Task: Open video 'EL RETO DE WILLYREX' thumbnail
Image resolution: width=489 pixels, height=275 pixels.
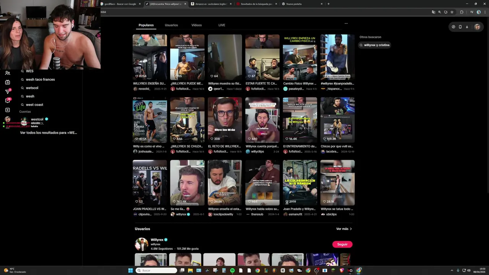Action: pos(225,120)
